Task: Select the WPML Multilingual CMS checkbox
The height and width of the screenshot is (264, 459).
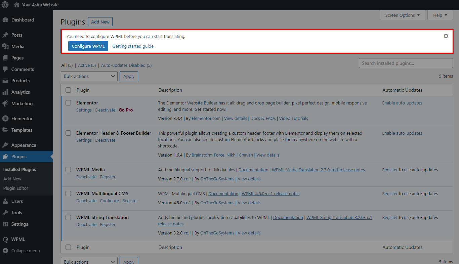Action: pyautogui.click(x=68, y=193)
